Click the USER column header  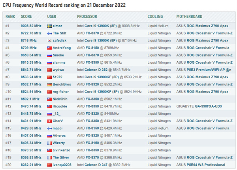click(x=51, y=17)
